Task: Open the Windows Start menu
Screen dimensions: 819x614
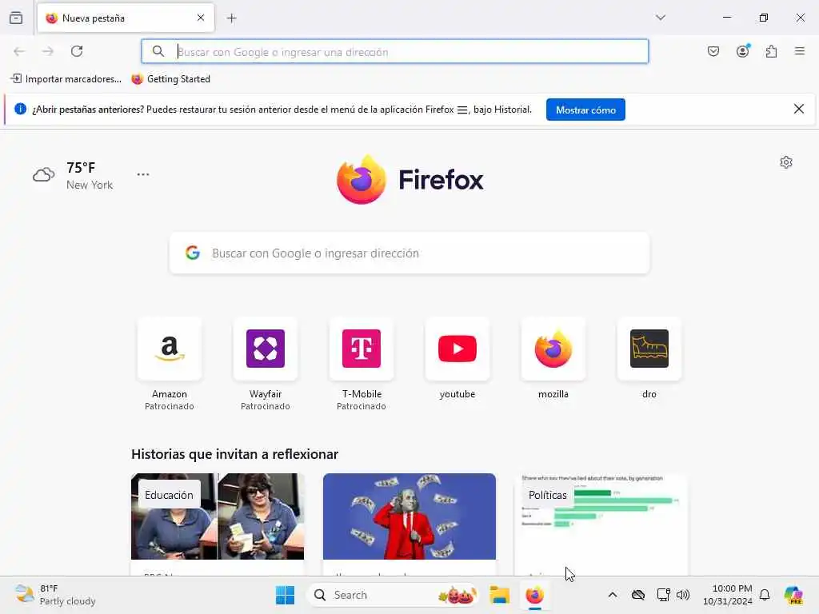Action: point(286,595)
